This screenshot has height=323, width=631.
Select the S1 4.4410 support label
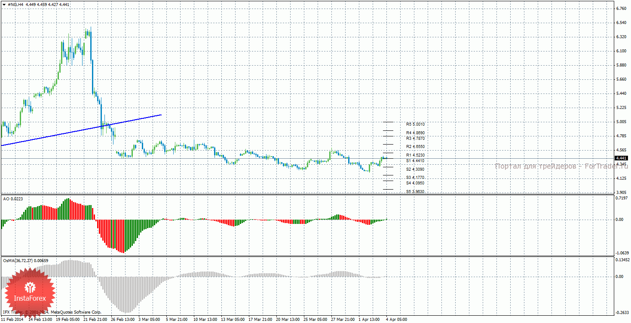click(415, 160)
